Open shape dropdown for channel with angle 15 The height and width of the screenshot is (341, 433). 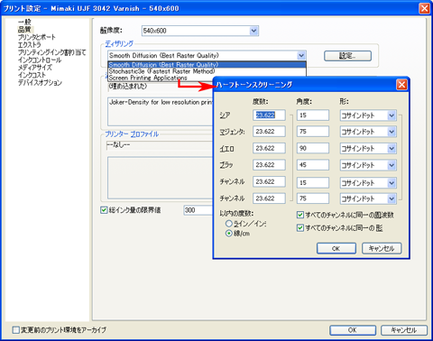click(x=368, y=183)
